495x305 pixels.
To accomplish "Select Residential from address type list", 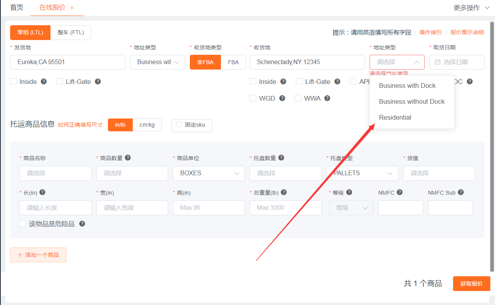I will [x=395, y=117].
